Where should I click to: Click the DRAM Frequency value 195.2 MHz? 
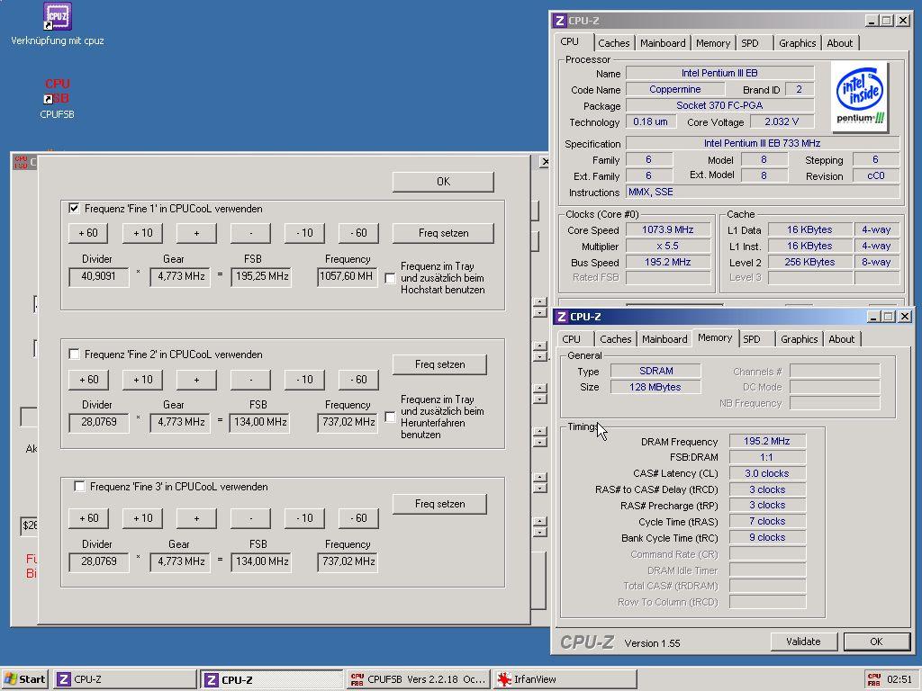click(767, 441)
